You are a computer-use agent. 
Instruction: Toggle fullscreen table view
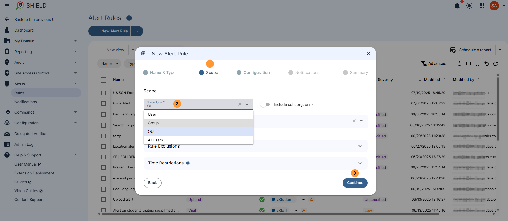pos(477,63)
